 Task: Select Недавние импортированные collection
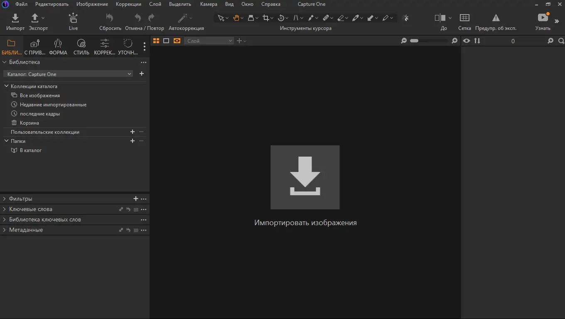coord(53,105)
